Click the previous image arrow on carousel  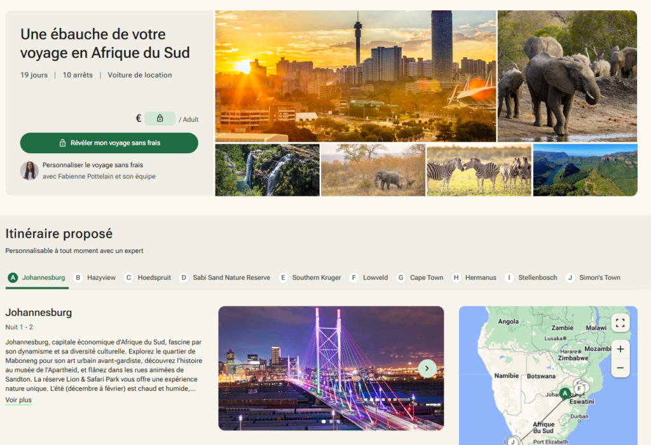point(235,368)
